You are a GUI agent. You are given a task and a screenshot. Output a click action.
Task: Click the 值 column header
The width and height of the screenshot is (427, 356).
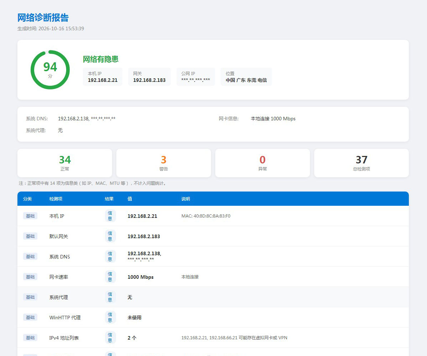point(130,199)
